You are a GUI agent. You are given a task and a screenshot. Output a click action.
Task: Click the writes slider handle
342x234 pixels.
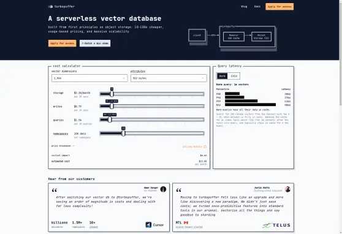pos(112,106)
